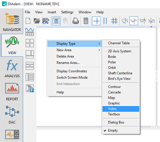Image resolution: width=160 pixels, height=142 pixels.
Task: Choose Polar display type
Action: click(x=121, y=62)
